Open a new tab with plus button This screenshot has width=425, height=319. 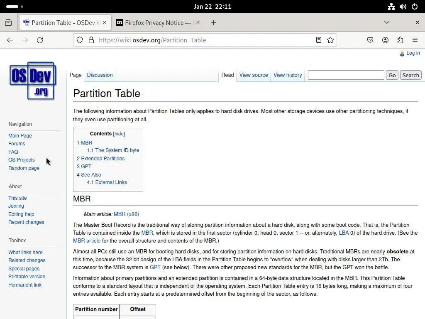214,22
